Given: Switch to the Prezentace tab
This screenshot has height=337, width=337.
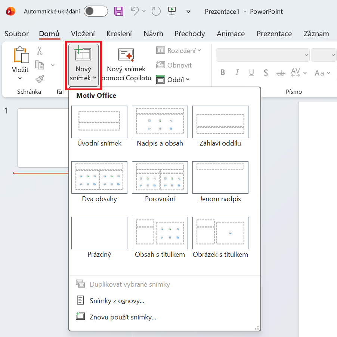Looking at the screenshot, I should click(274, 34).
